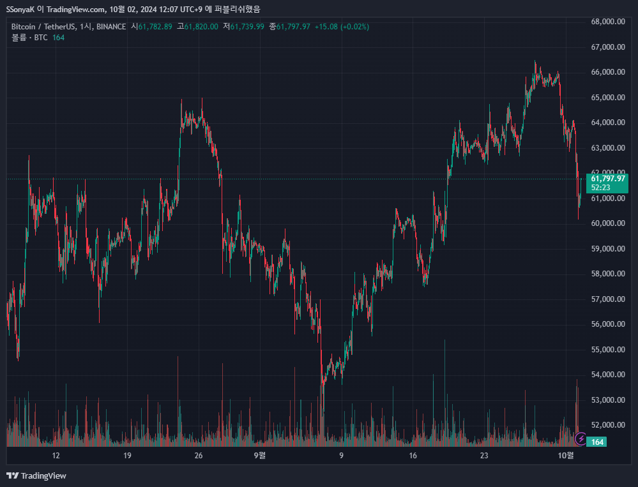
Task: Click the 10월 month label on time axis
Action: pyautogui.click(x=566, y=455)
